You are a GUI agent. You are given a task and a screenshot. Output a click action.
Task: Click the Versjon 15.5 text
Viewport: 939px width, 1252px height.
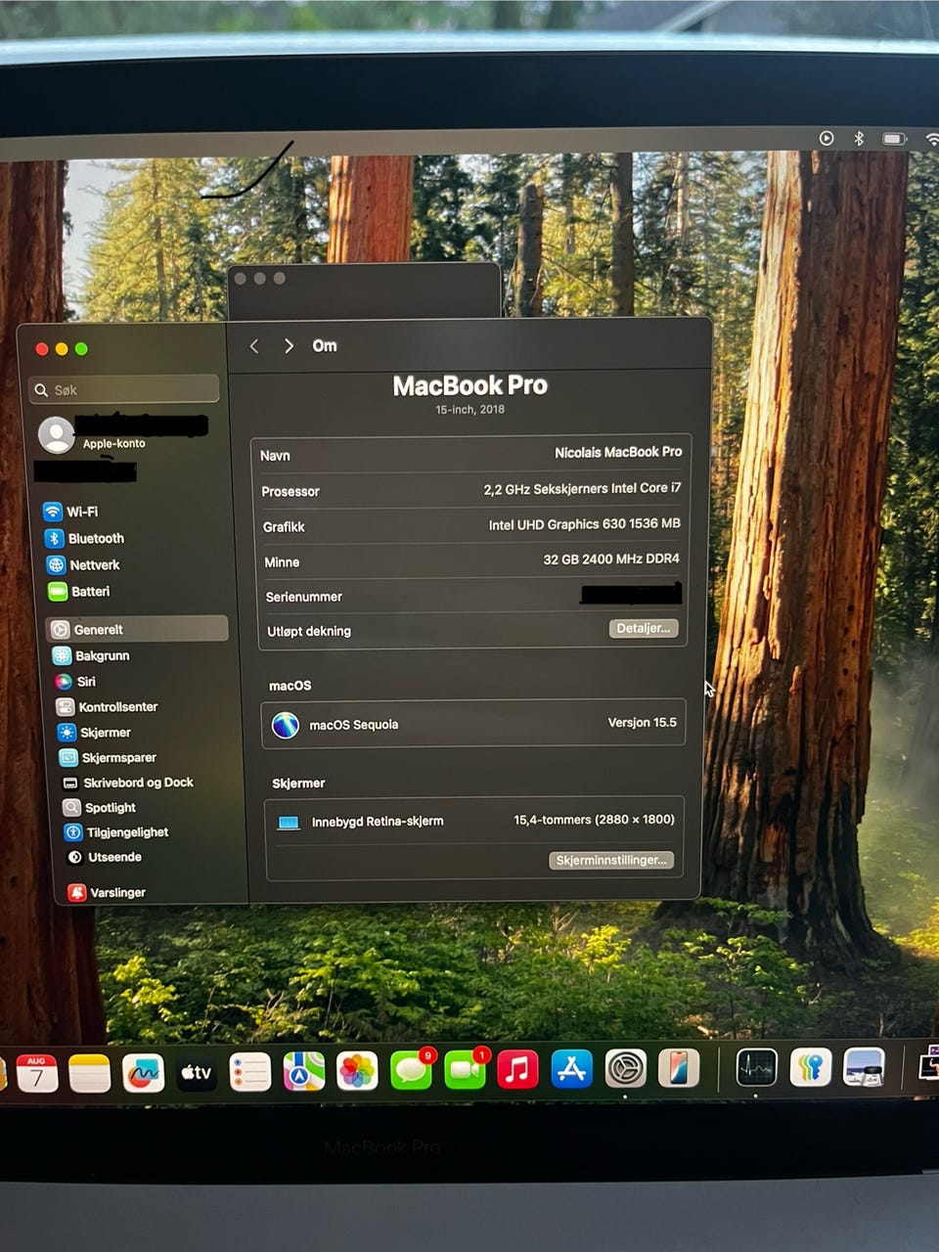pos(643,722)
